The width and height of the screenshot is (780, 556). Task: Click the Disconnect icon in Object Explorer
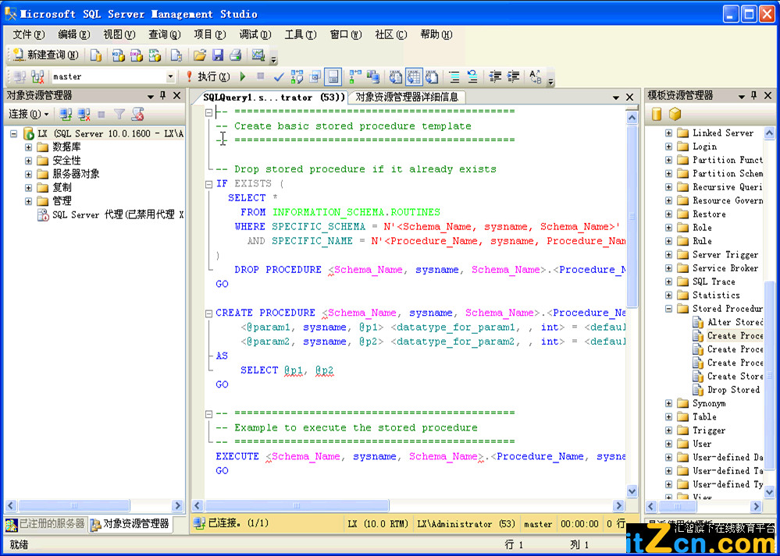pos(84,115)
